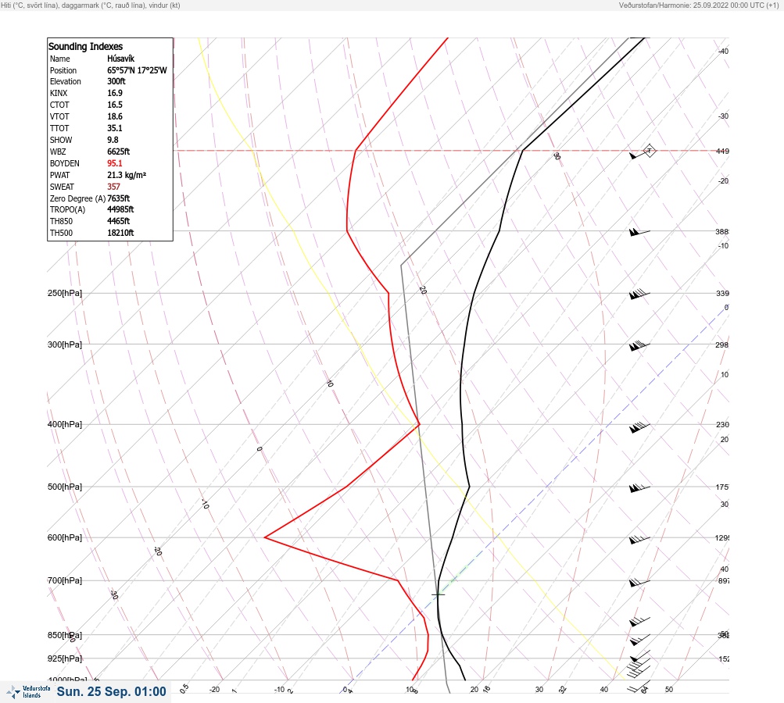The image size is (784, 703).
Task: Click the wind barb at 500 hPa level
Action: point(639,487)
